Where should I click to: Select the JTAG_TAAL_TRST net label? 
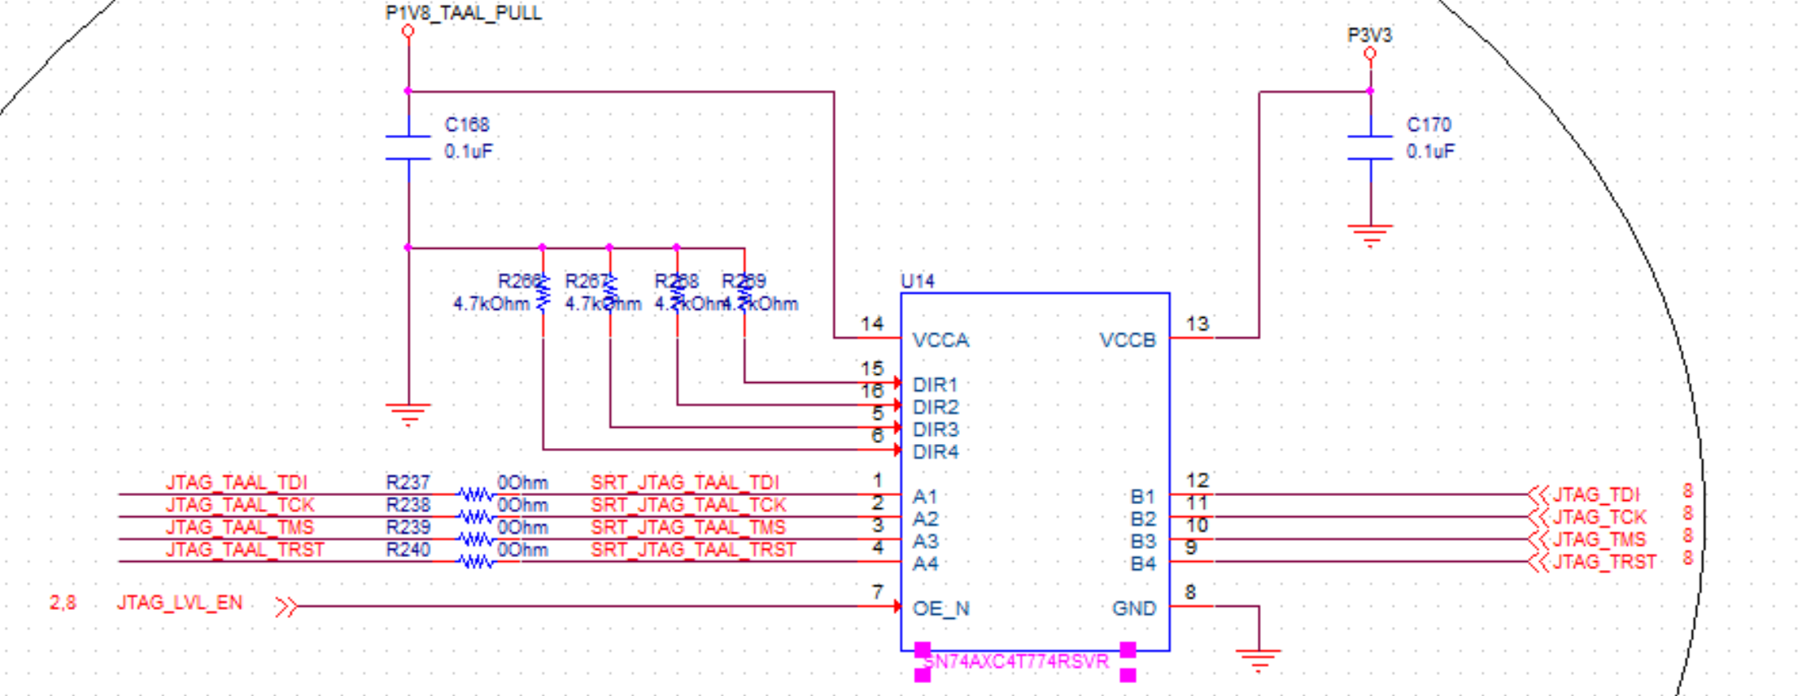click(245, 550)
